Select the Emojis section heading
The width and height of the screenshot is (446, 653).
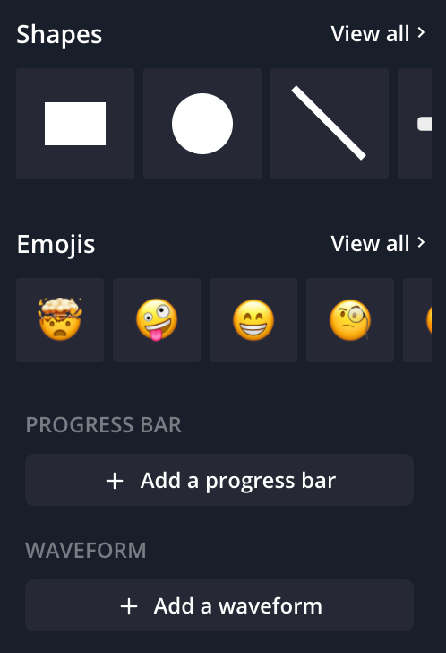point(56,245)
